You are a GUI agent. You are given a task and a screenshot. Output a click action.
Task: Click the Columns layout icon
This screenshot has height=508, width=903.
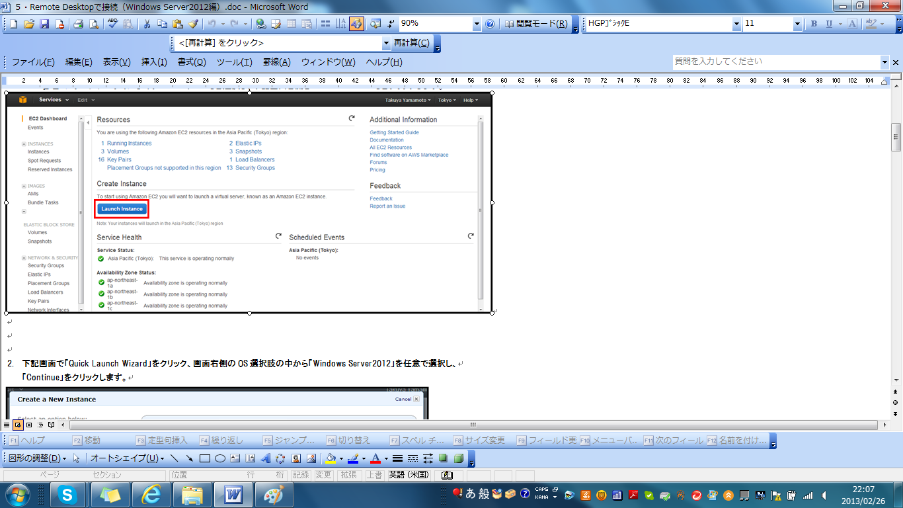(x=325, y=24)
